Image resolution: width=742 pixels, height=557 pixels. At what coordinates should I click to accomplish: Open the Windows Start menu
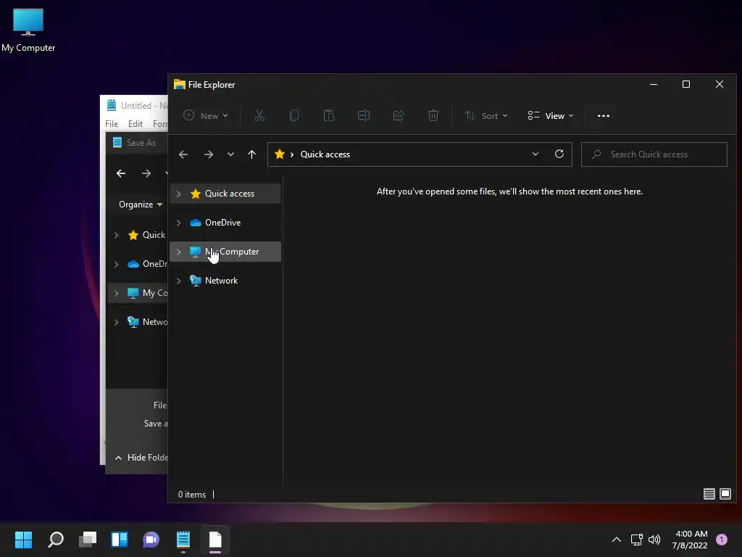(x=23, y=540)
